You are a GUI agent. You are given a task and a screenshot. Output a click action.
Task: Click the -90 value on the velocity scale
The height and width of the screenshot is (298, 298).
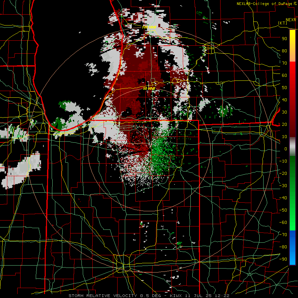[x=283, y=259]
